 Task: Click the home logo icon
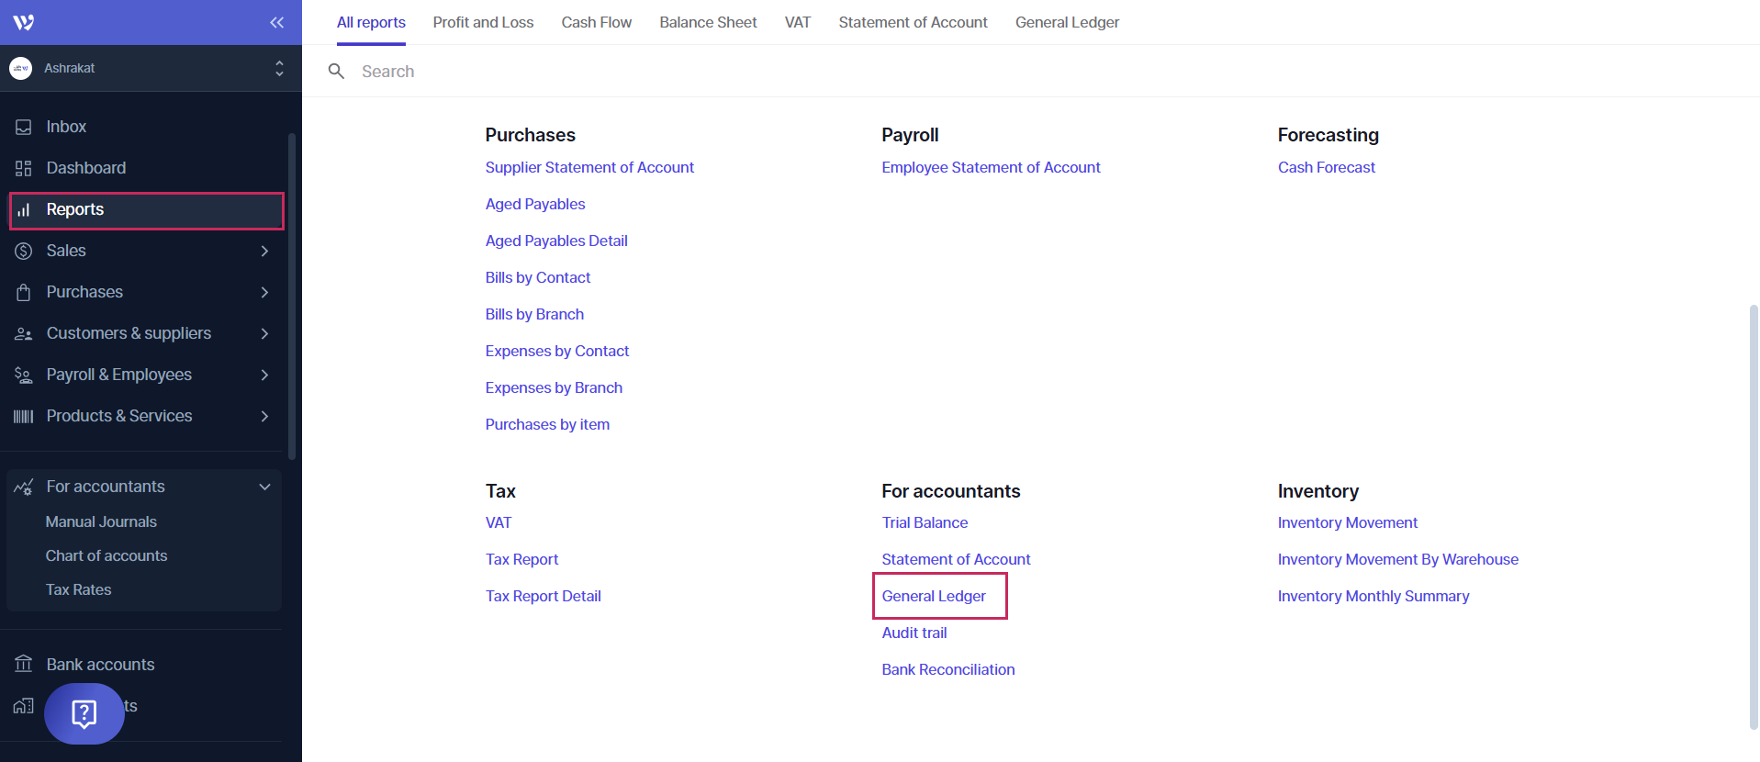click(x=24, y=22)
